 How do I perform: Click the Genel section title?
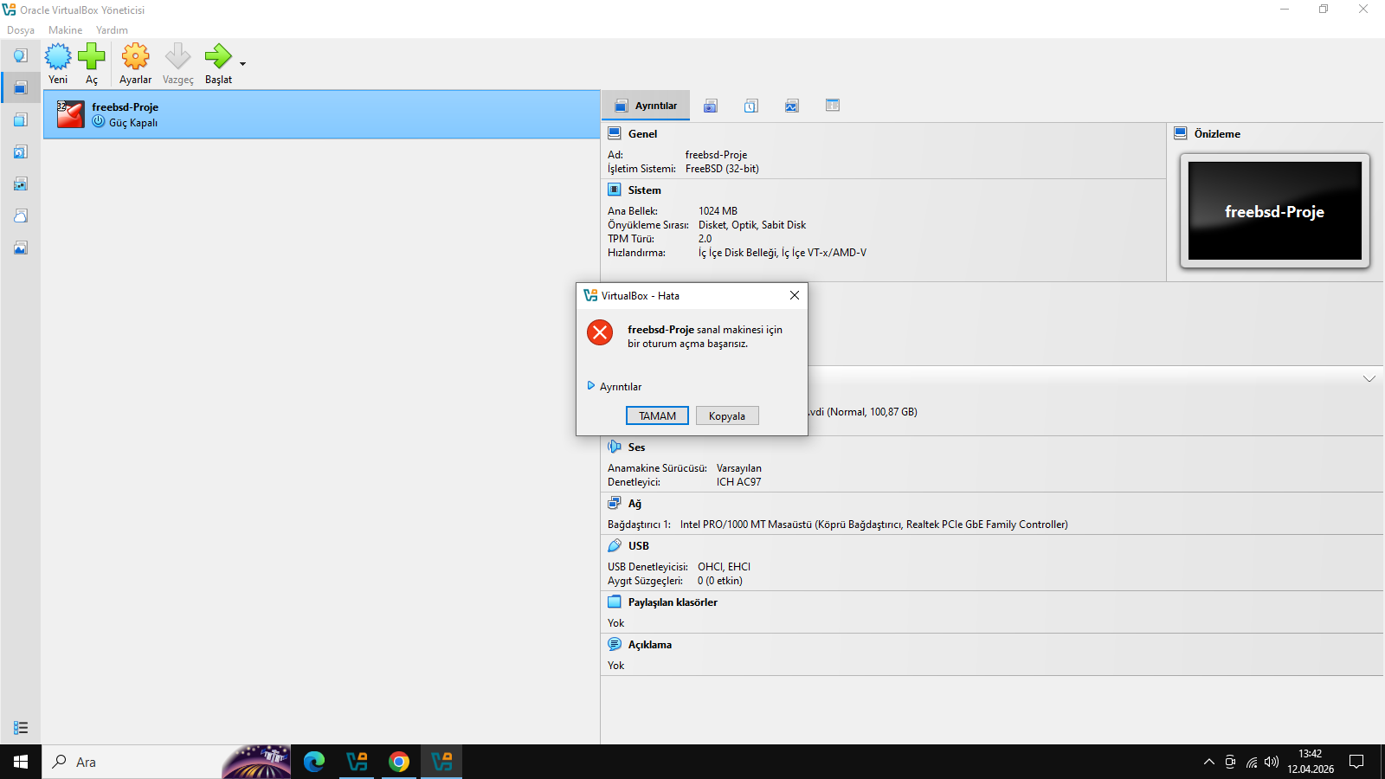643,134
